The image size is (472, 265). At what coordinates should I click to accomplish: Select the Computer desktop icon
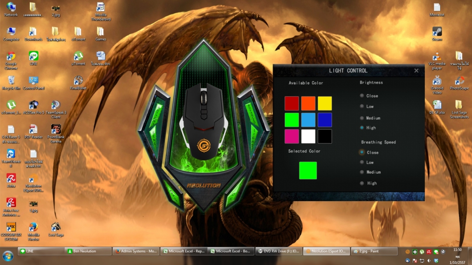pyautogui.click(x=11, y=34)
